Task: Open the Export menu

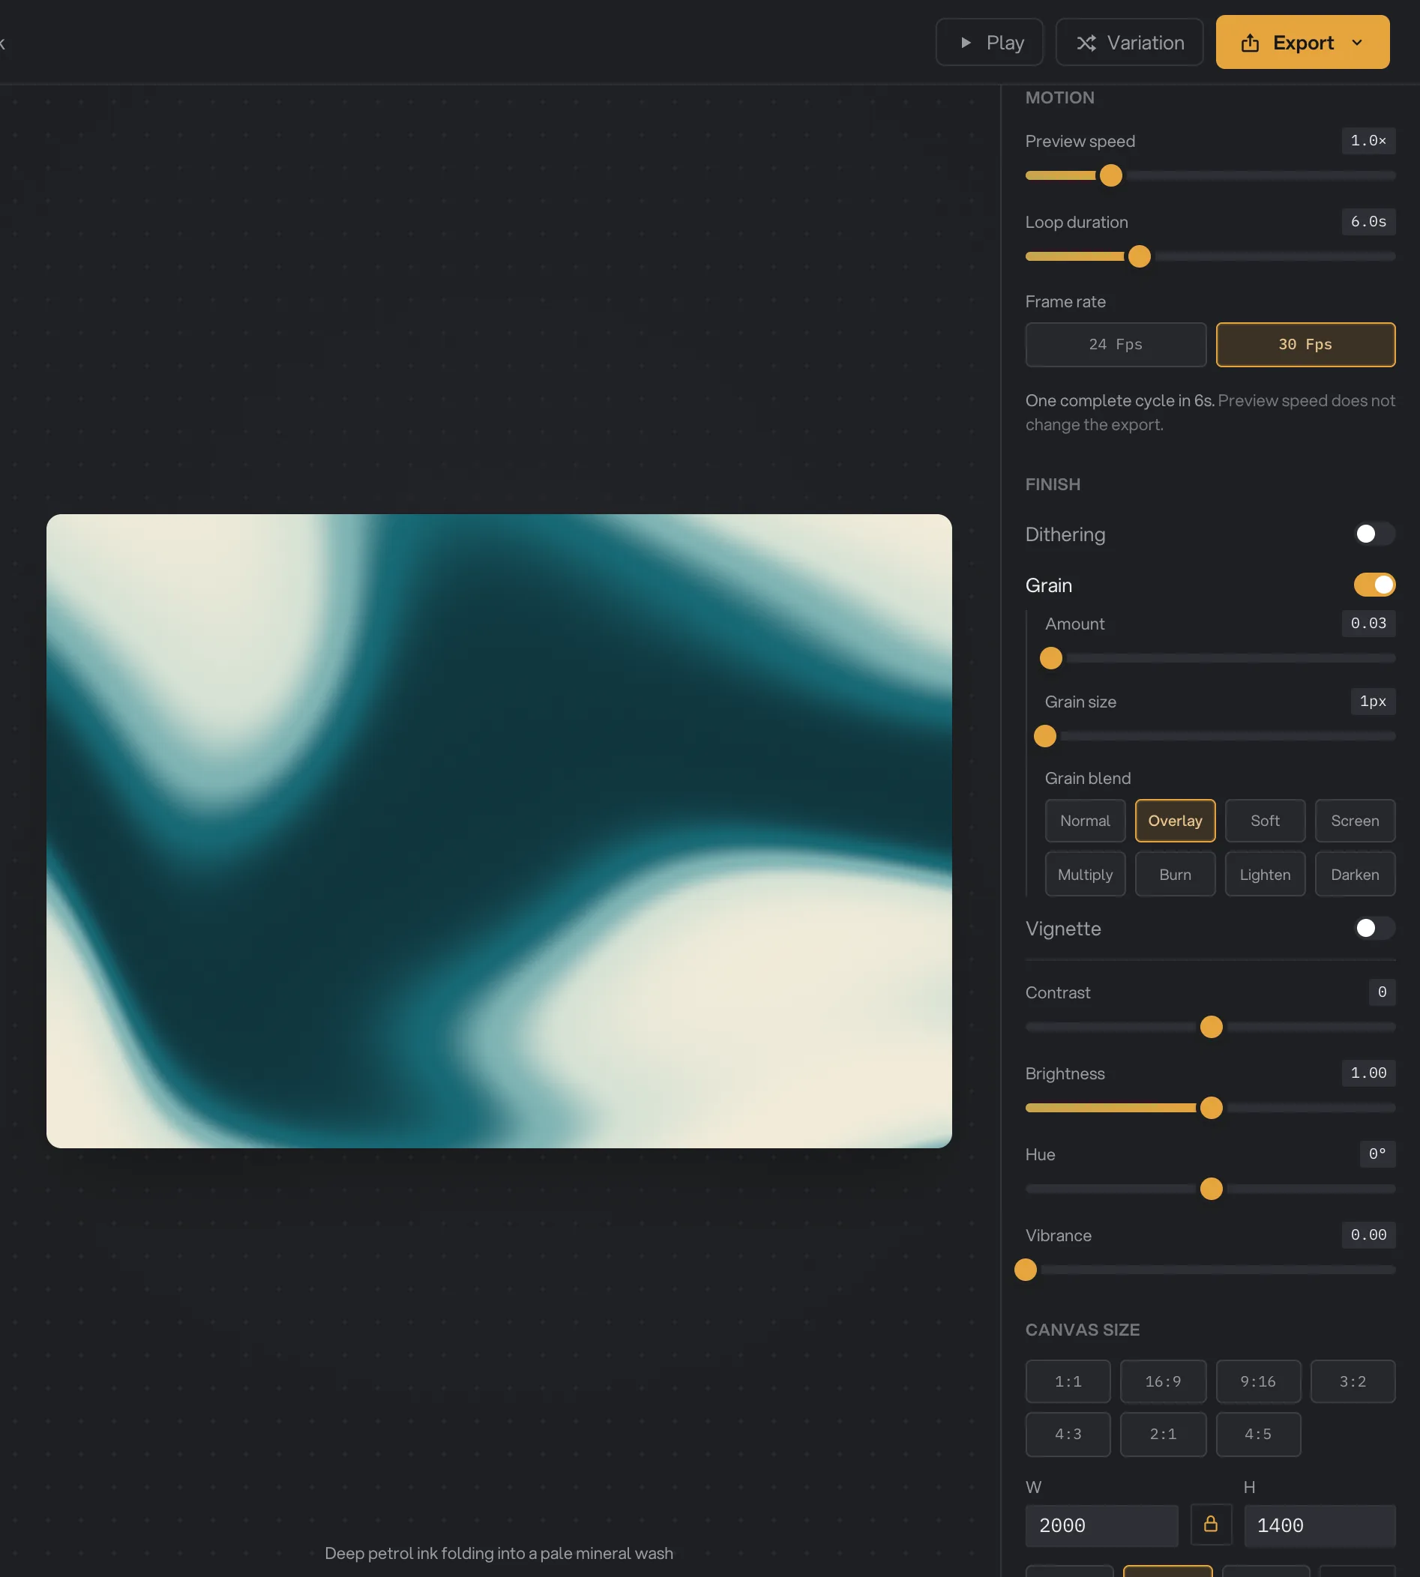Action: 1302,42
